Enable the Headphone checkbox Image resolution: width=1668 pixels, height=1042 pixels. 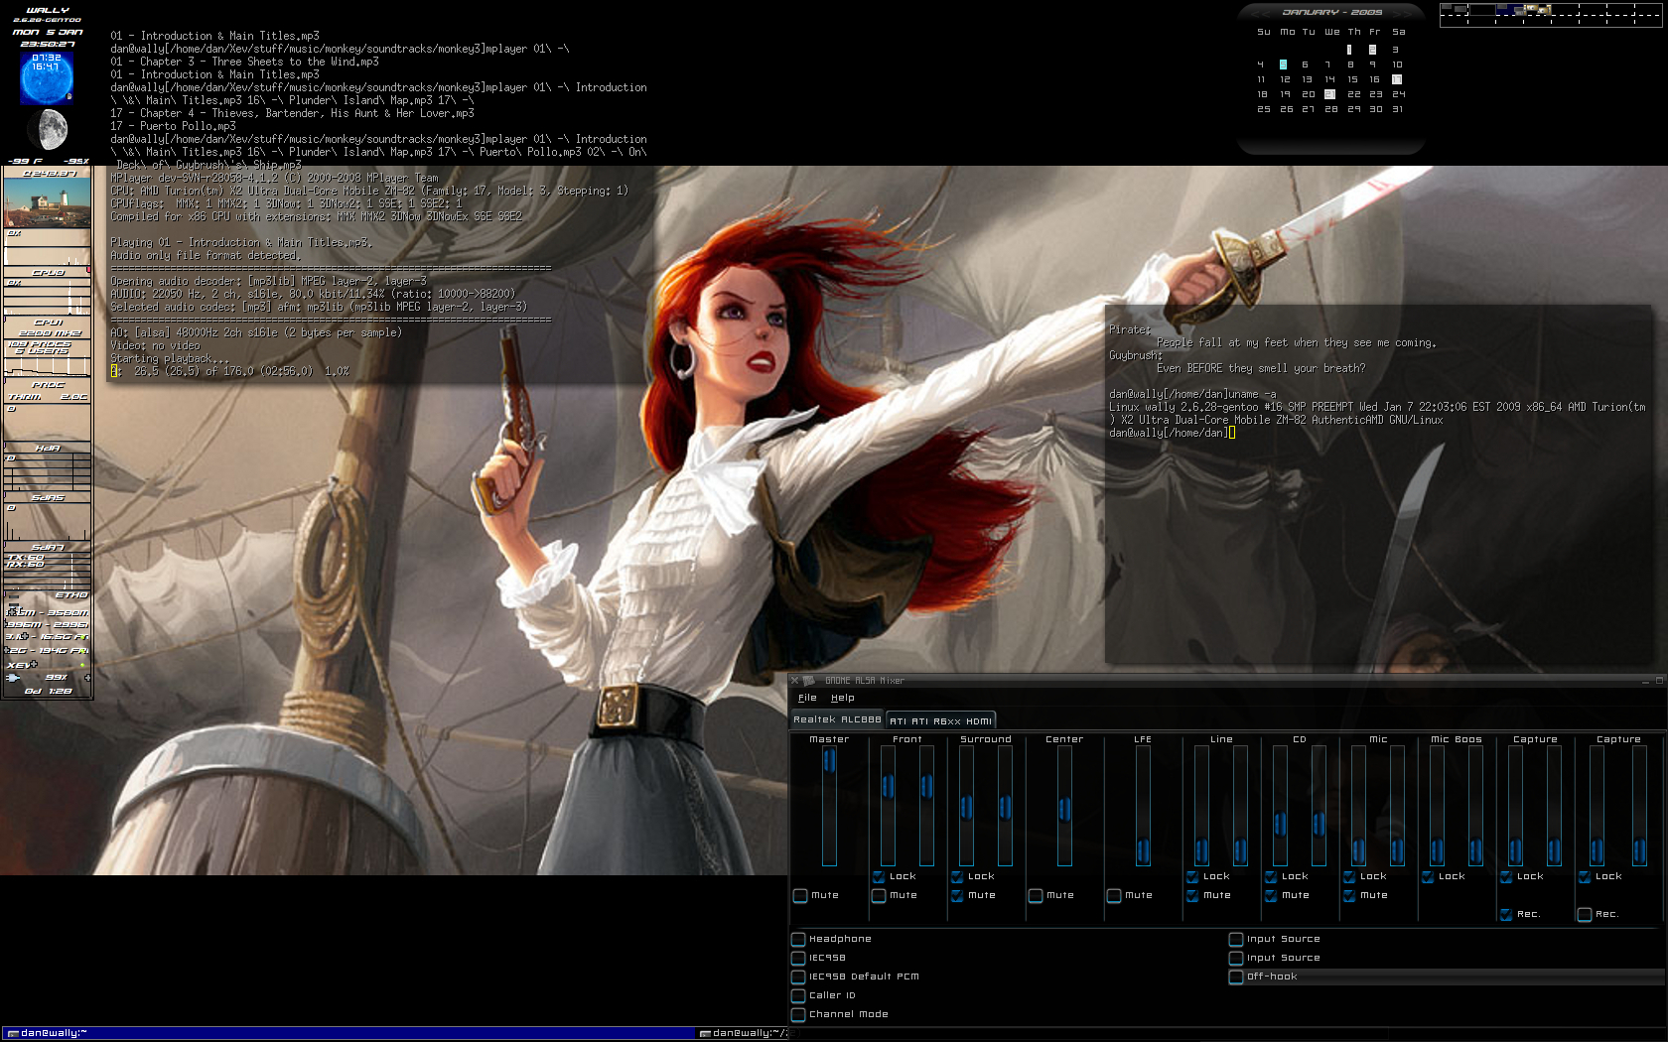[798, 939]
